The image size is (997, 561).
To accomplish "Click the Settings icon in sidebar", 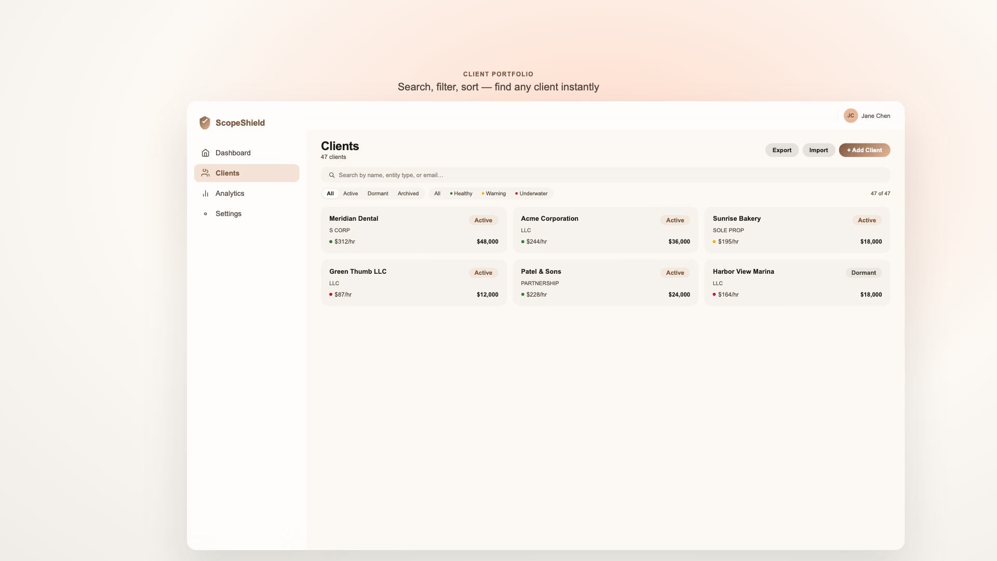I will click(205, 213).
